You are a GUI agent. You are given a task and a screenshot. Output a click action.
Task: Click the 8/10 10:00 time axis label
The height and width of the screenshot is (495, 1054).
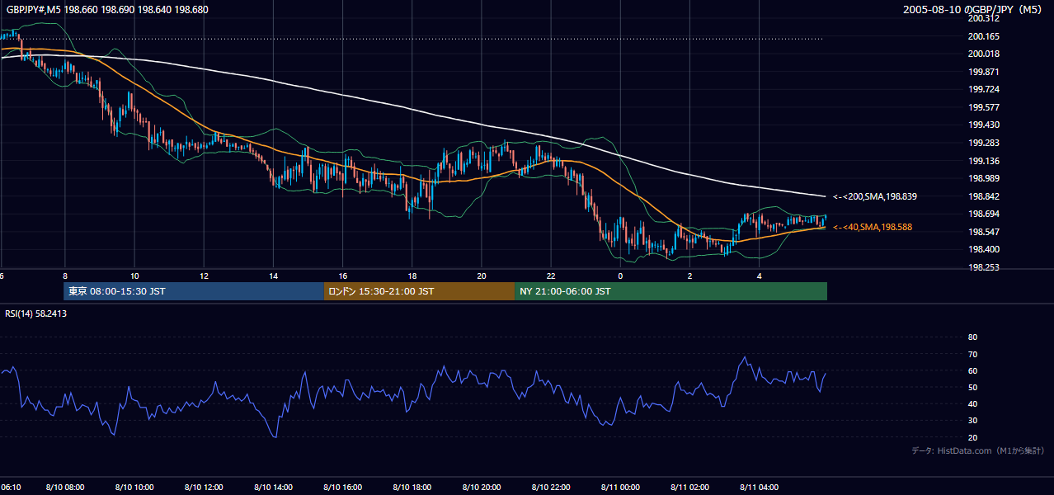coord(134,488)
